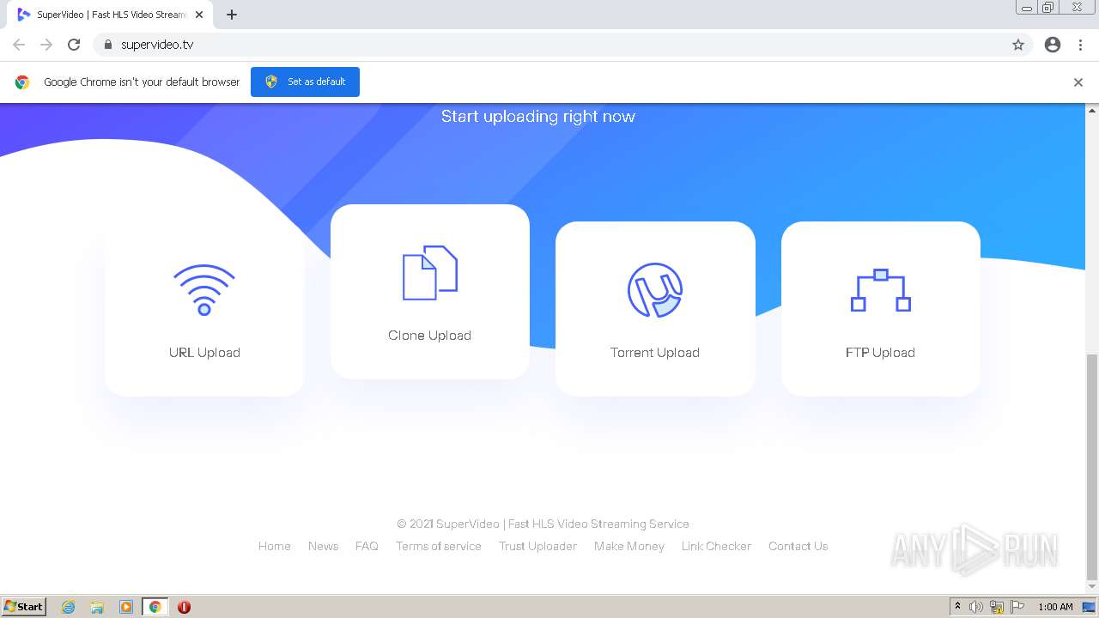
Task: Open the Chrome three-dot menu
Action: point(1081,45)
